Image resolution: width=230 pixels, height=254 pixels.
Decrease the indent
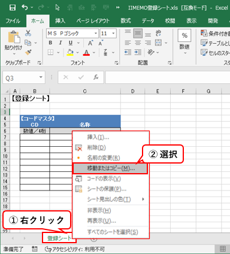click(x=128, y=53)
